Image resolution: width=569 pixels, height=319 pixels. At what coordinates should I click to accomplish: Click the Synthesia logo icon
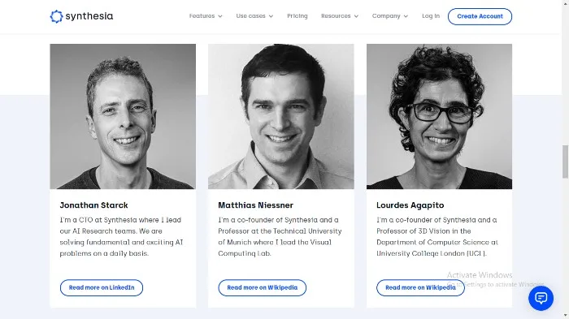click(56, 16)
